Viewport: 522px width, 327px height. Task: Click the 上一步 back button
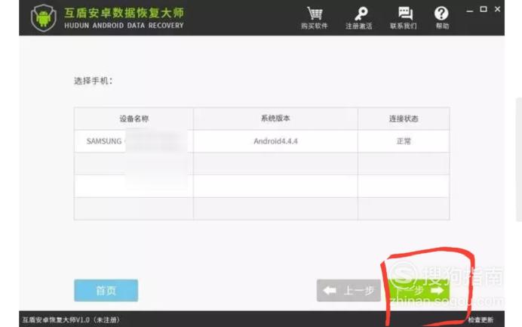click(x=349, y=290)
